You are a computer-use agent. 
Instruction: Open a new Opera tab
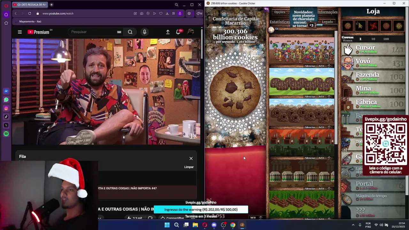click(x=51, y=4)
